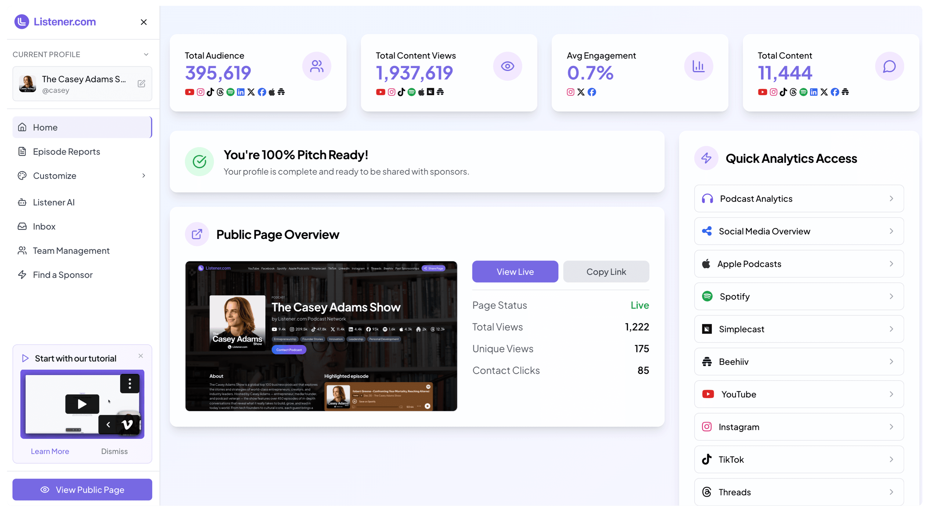Open the Inbox
Image resolution: width=930 pixels, height=512 pixels.
tap(82, 226)
